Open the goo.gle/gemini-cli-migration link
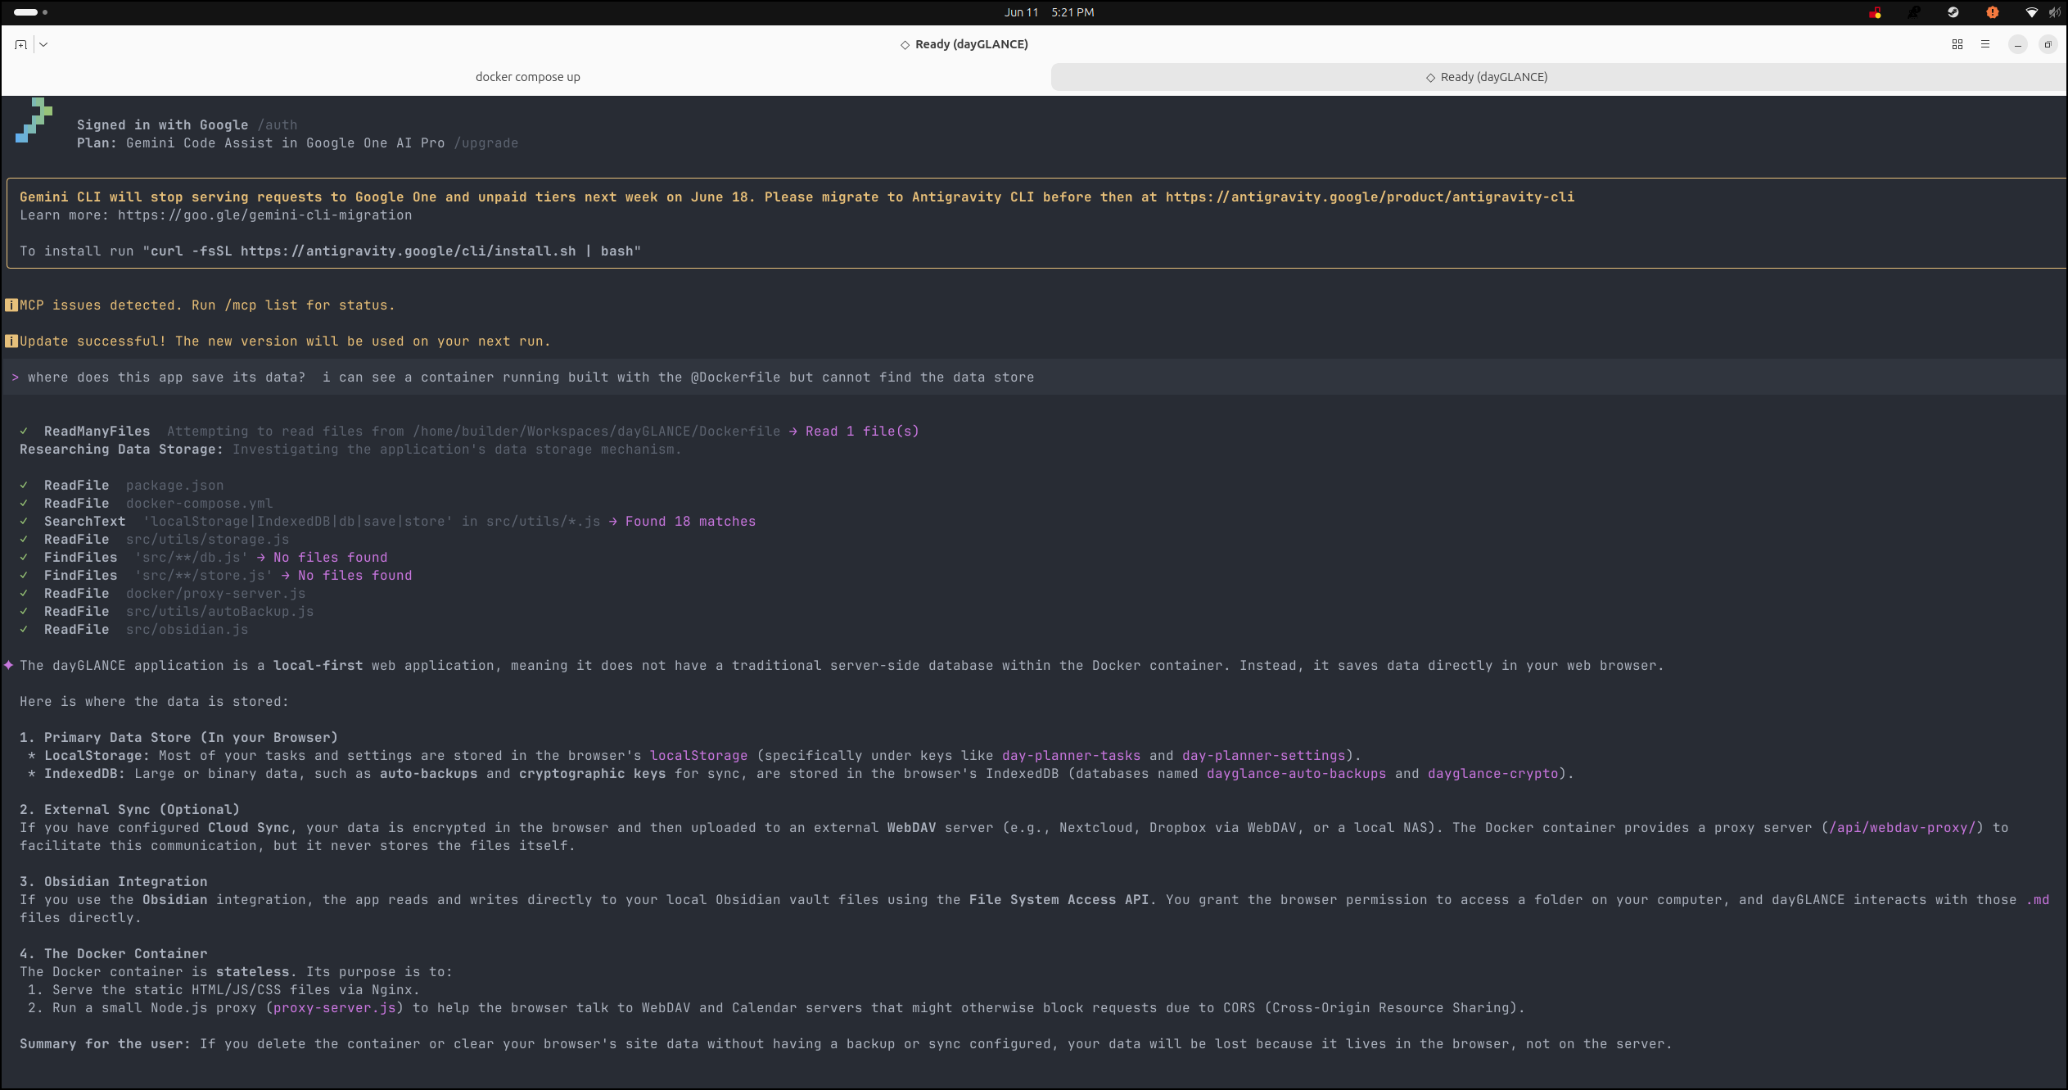The width and height of the screenshot is (2068, 1090). click(x=264, y=215)
